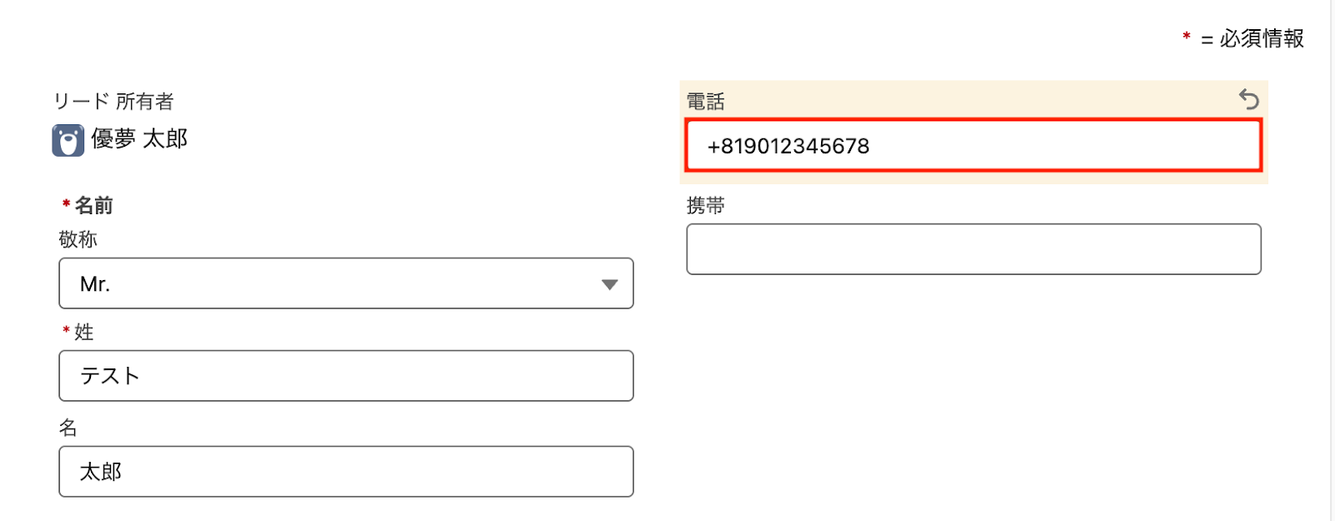Click the bear avatar icon of lead owner
The image size is (1335, 521).
point(68,141)
